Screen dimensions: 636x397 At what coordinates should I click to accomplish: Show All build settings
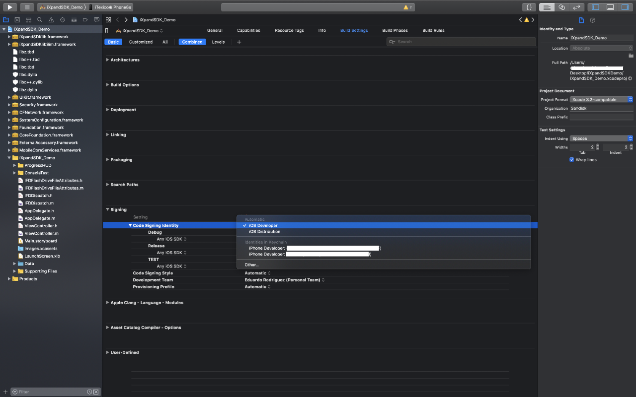click(165, 42)
